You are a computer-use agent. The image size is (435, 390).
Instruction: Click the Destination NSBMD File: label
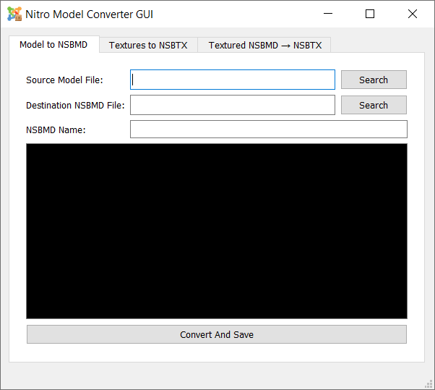pos(75,105)
